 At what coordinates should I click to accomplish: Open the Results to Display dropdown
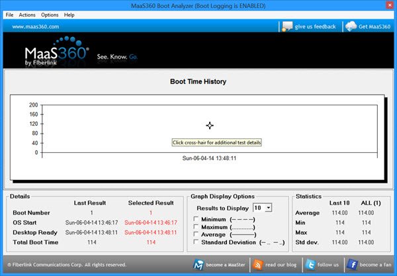[x=269, y=208]
